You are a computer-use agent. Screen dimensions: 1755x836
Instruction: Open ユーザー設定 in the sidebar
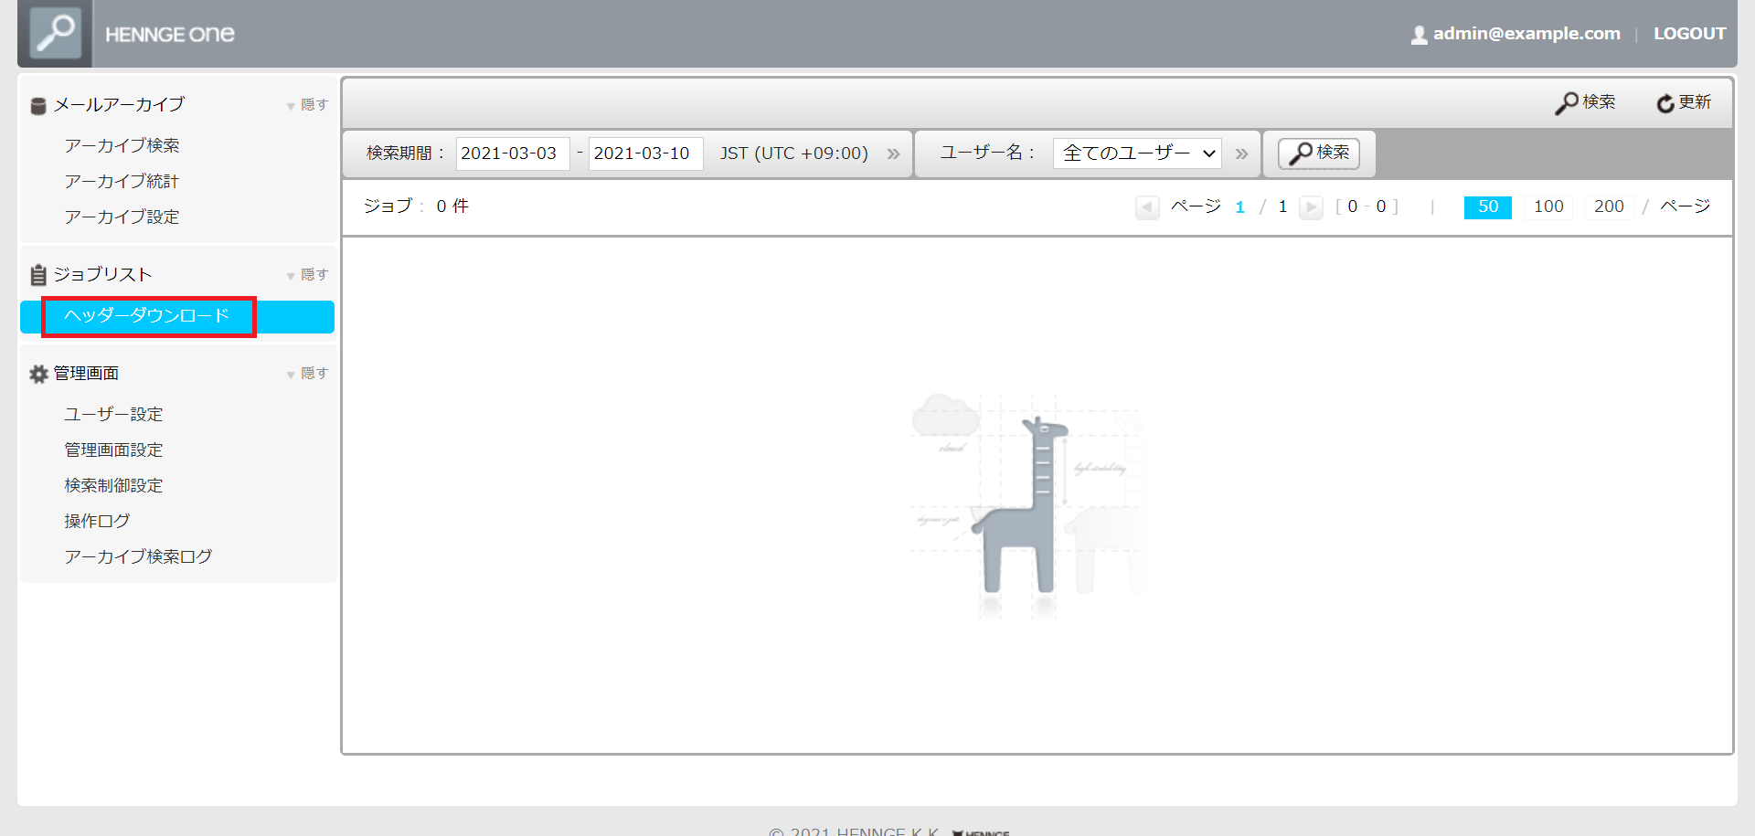pyautogui.click(x=113, y=415)
